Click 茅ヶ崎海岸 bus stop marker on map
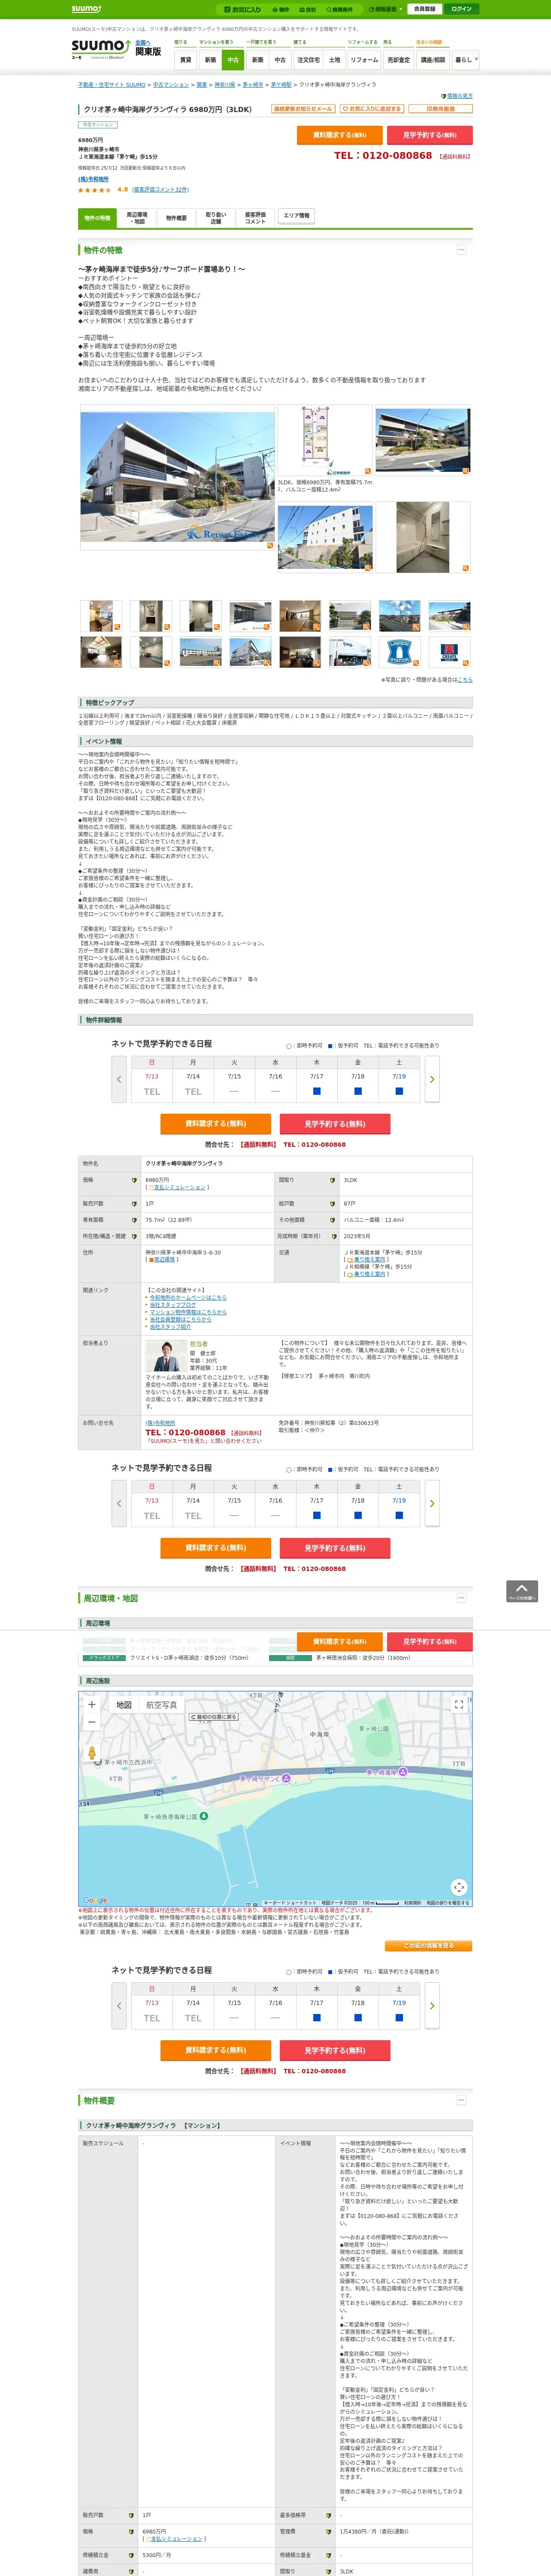Image resolution: width=551 pixels, height=2576 pixels. pyautogui.click(x=402, y=1772)
